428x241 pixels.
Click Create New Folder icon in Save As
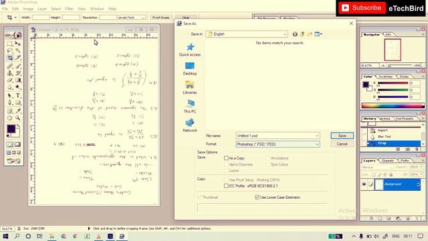[x=310, y=34]
